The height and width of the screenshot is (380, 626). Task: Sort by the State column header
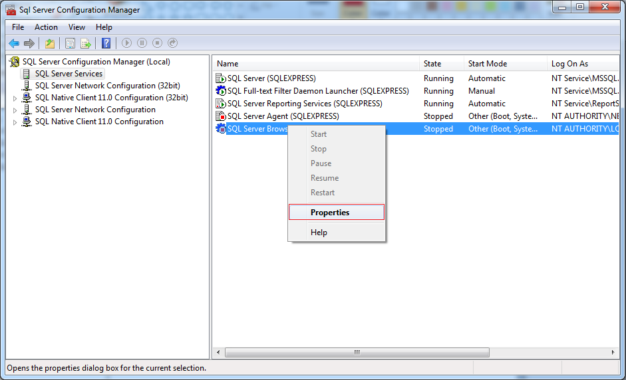click(441, 64)
